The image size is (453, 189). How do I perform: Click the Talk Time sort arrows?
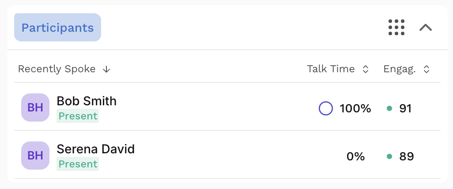366,69
